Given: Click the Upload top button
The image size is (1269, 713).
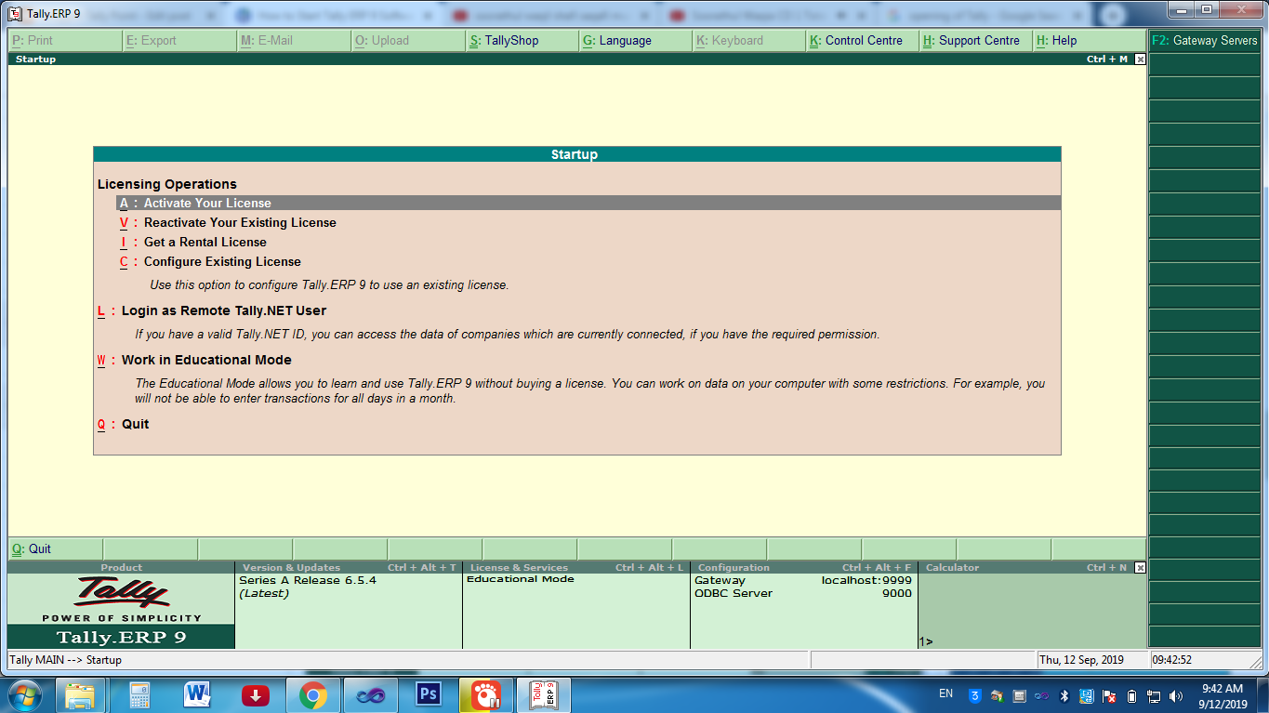Looking at the screenshot, I should [407, 41].
